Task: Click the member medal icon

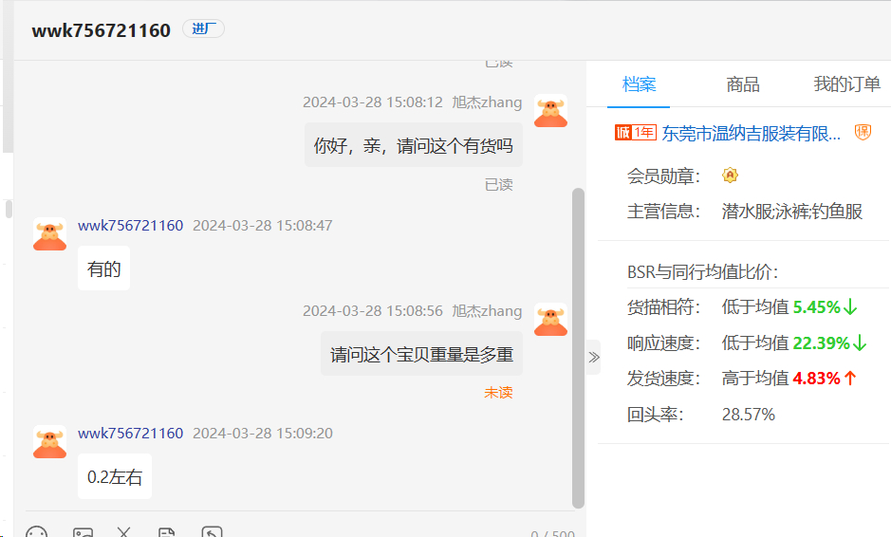Action: point(731,175)
